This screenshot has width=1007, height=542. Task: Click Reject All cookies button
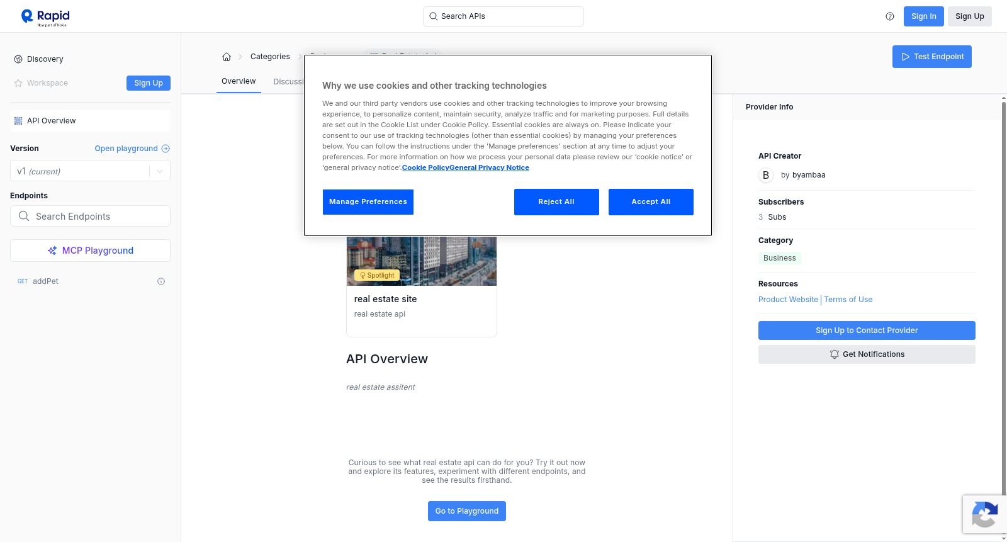tap(556, 202)
